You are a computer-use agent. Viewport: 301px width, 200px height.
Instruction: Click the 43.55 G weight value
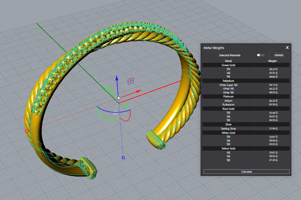click(x=273, y=73)
